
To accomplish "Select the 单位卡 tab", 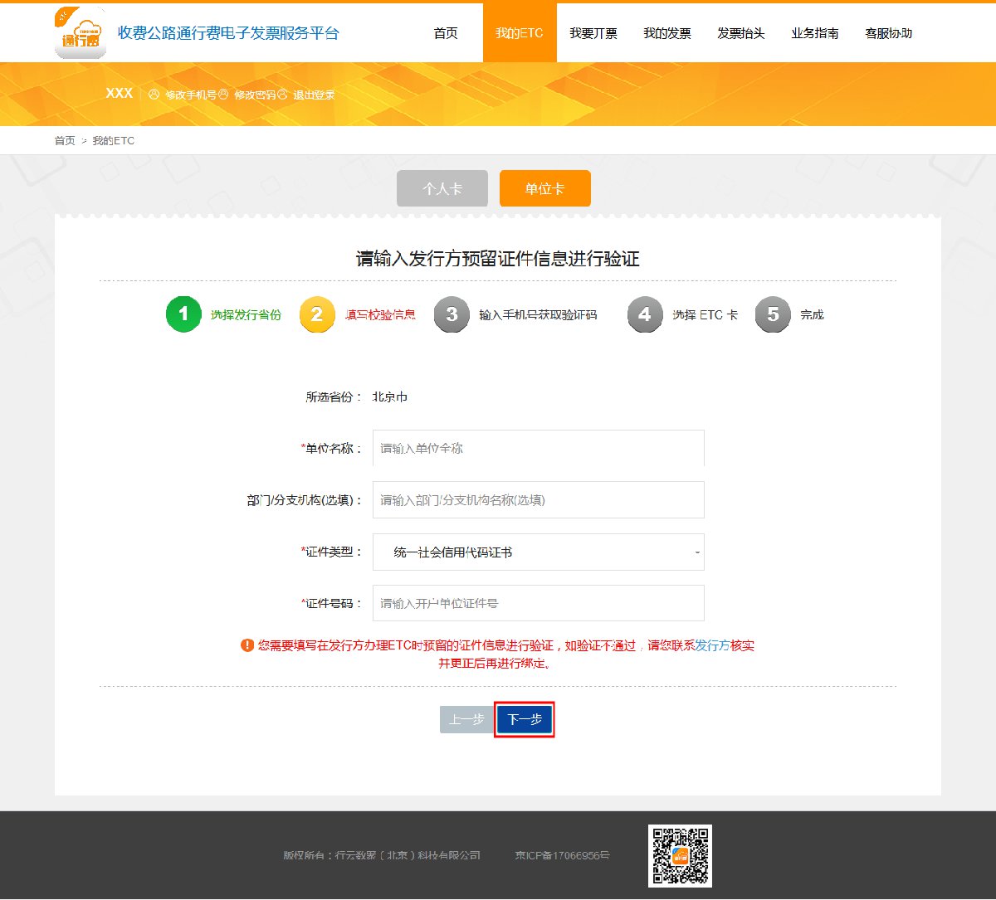I will (544, 188).
